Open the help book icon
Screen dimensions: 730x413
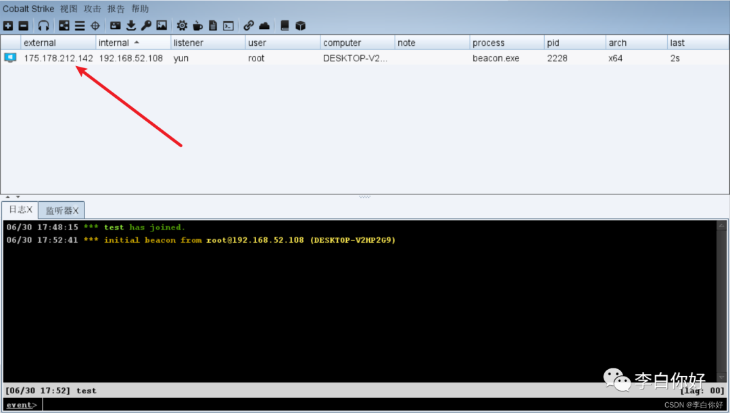coord(285,26)
